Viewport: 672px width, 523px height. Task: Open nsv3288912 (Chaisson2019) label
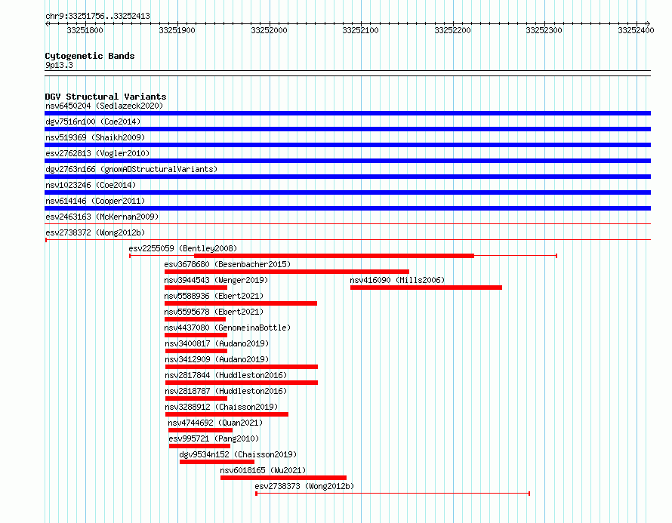221,407
